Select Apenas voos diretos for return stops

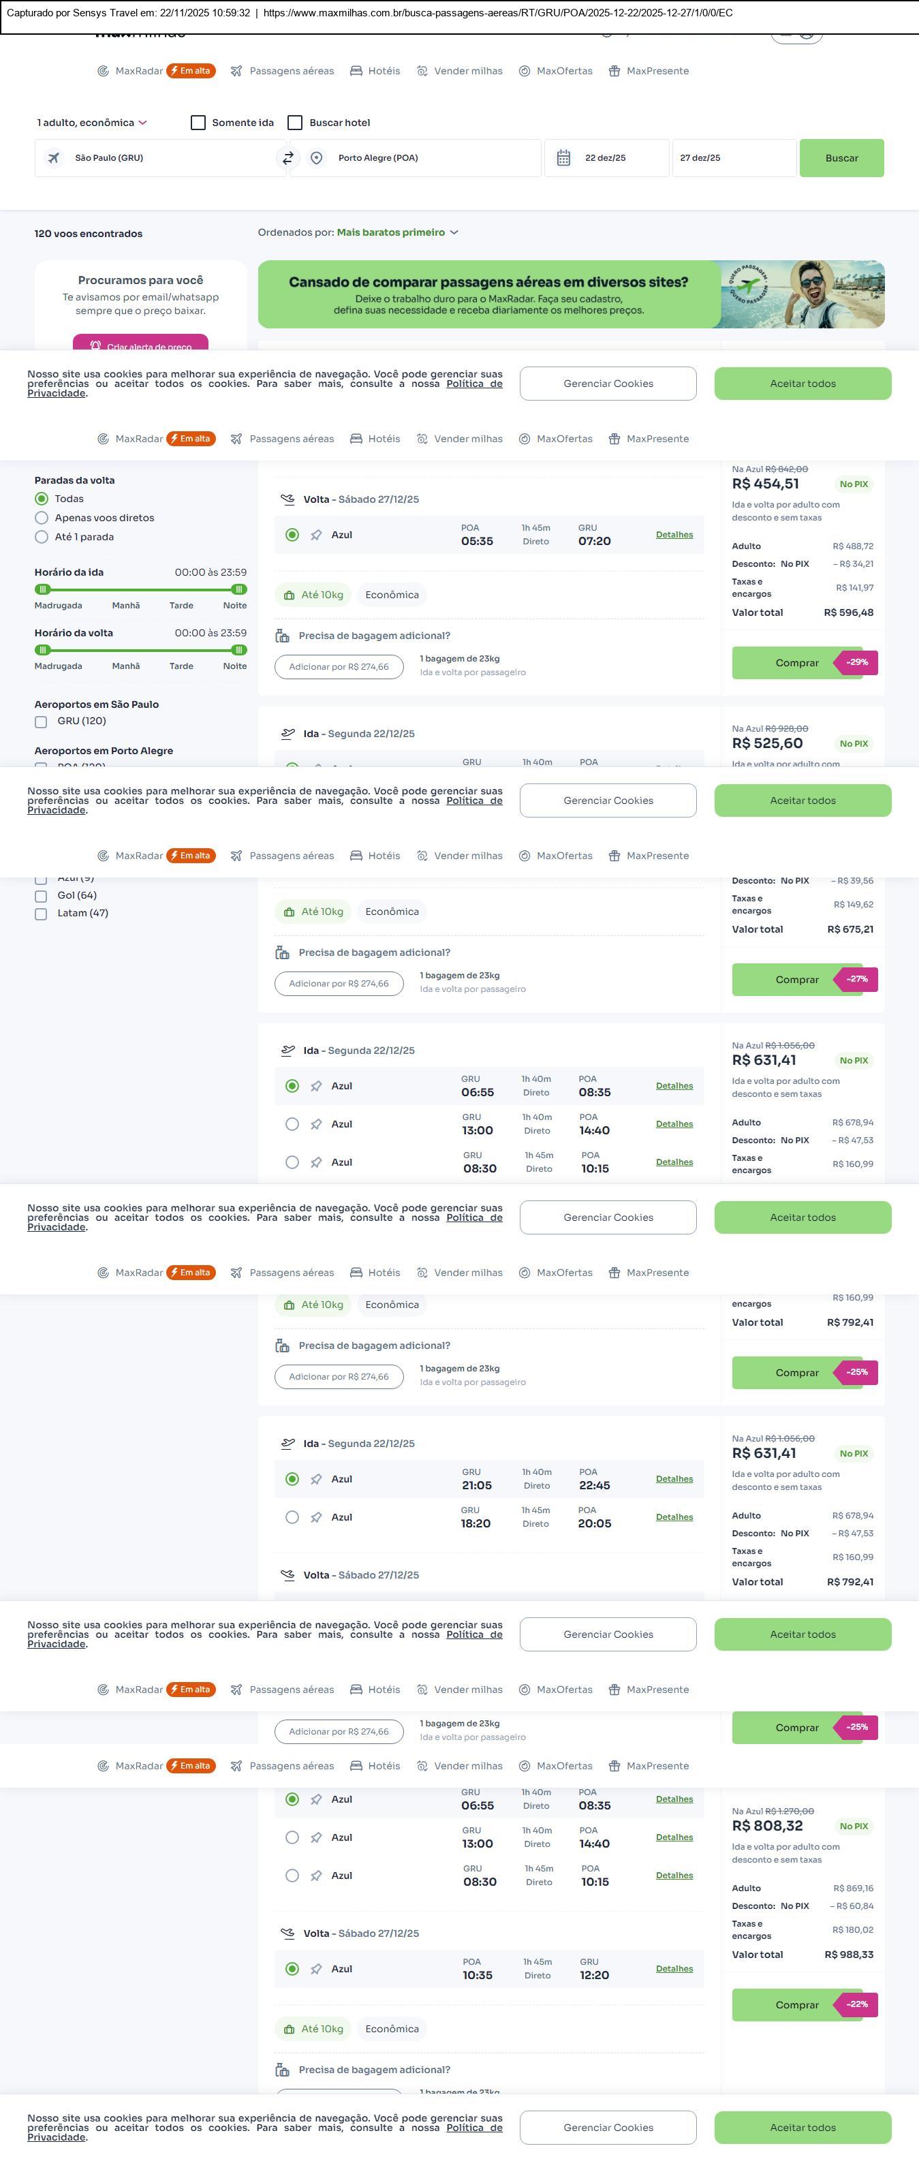pyautogui.click(x=41, y=518)
